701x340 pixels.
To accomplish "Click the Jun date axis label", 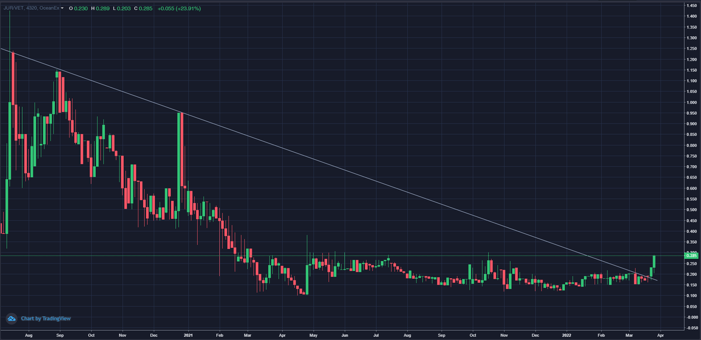I will click(x=344, y=336).
